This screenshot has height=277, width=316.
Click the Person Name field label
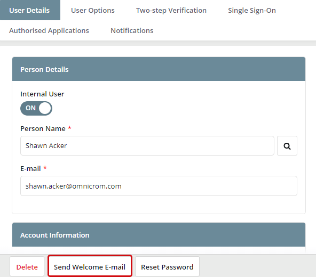click(x=43, y=128)
